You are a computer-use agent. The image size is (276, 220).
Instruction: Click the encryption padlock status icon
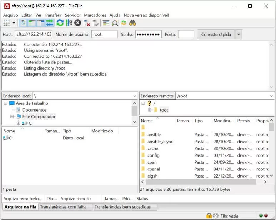click(x=209, y=215)
